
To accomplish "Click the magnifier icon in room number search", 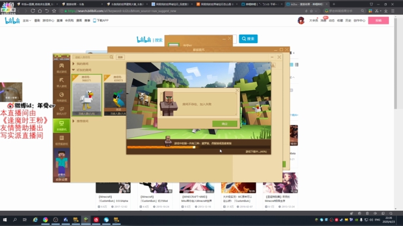I will 111,57.
